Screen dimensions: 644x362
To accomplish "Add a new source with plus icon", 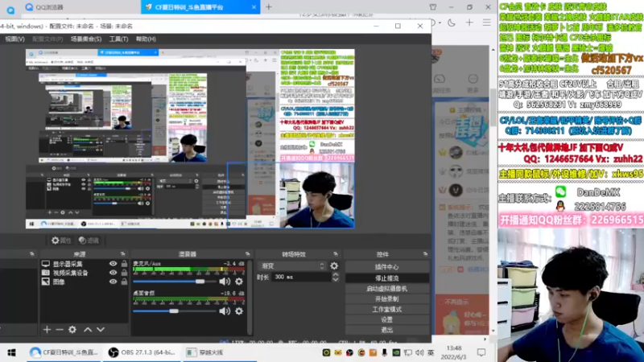I will tap(47, 330).
